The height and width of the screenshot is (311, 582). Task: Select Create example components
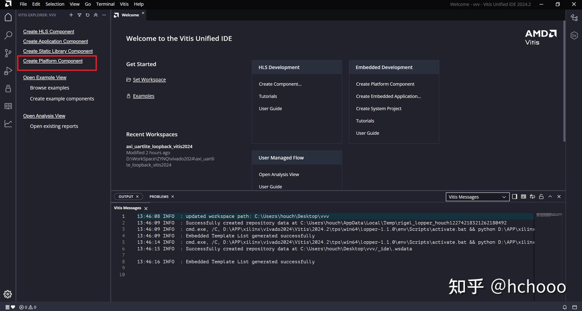click(x=62, y=99)
